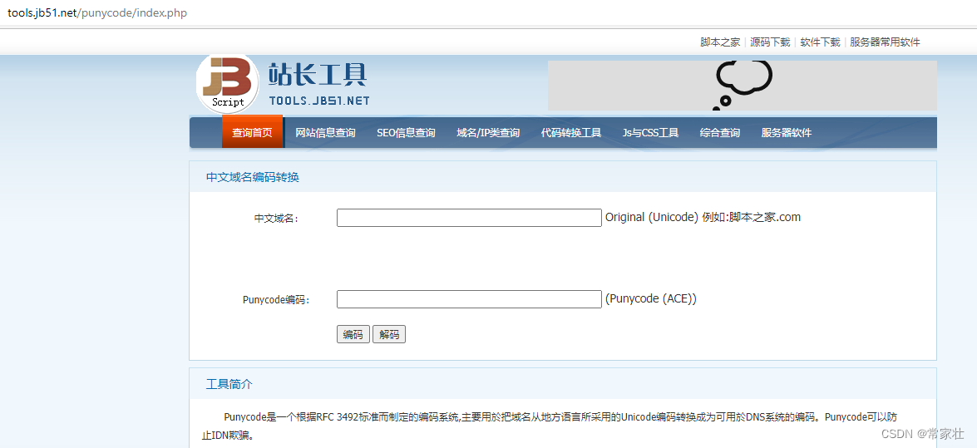This screenshot has width=977, height=448.
Task: Click the Punycode编码： field label
Action: 276,300
